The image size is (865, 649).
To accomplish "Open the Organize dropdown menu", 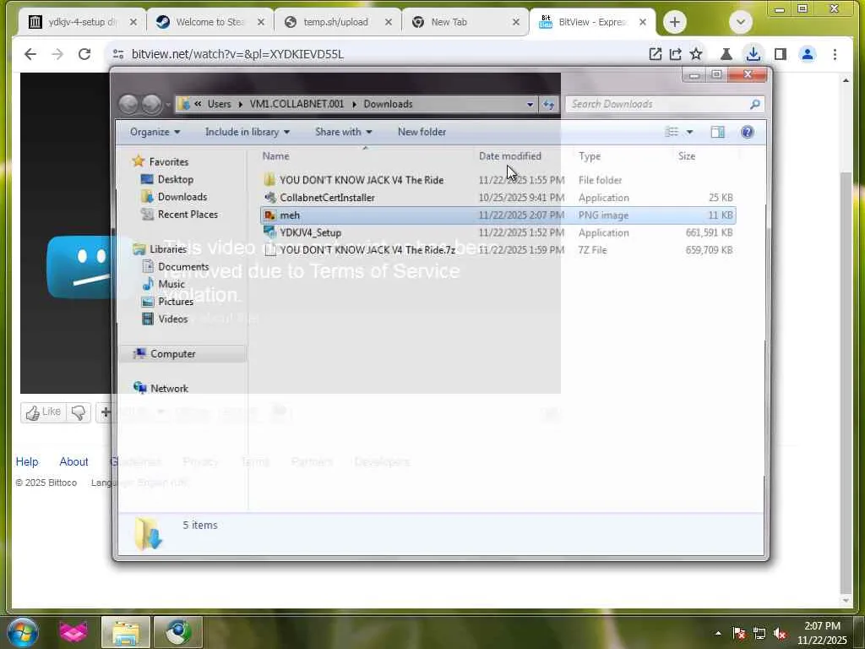I will coord(155,132).
